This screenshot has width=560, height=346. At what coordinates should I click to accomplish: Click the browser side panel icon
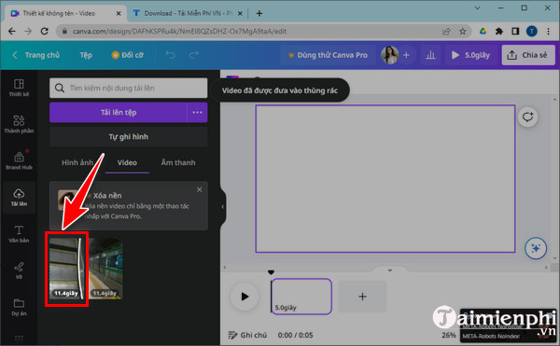click(x=515, y=32)
